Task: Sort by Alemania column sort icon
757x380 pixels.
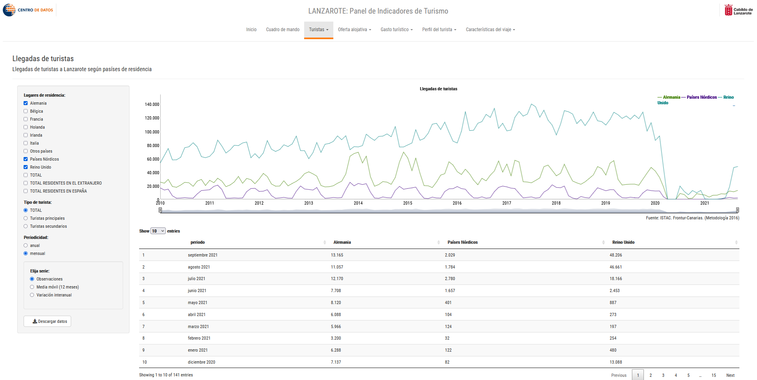Action: (x=438, y=243)
